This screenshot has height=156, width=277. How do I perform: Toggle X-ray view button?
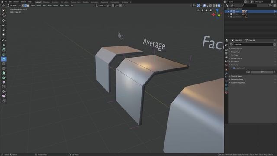(210, 6)
